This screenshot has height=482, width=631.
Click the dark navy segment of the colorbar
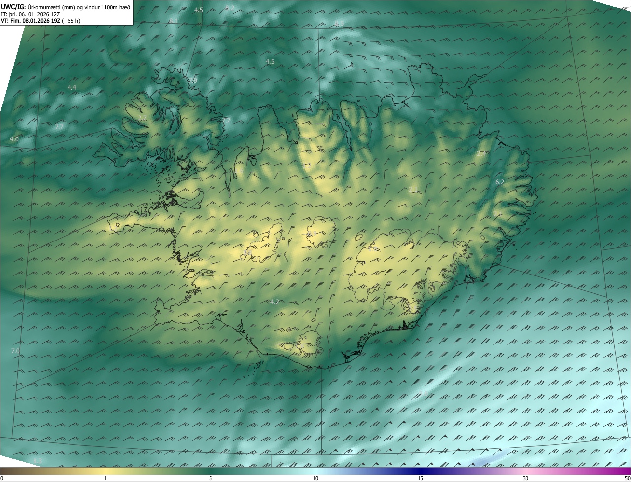421,471
